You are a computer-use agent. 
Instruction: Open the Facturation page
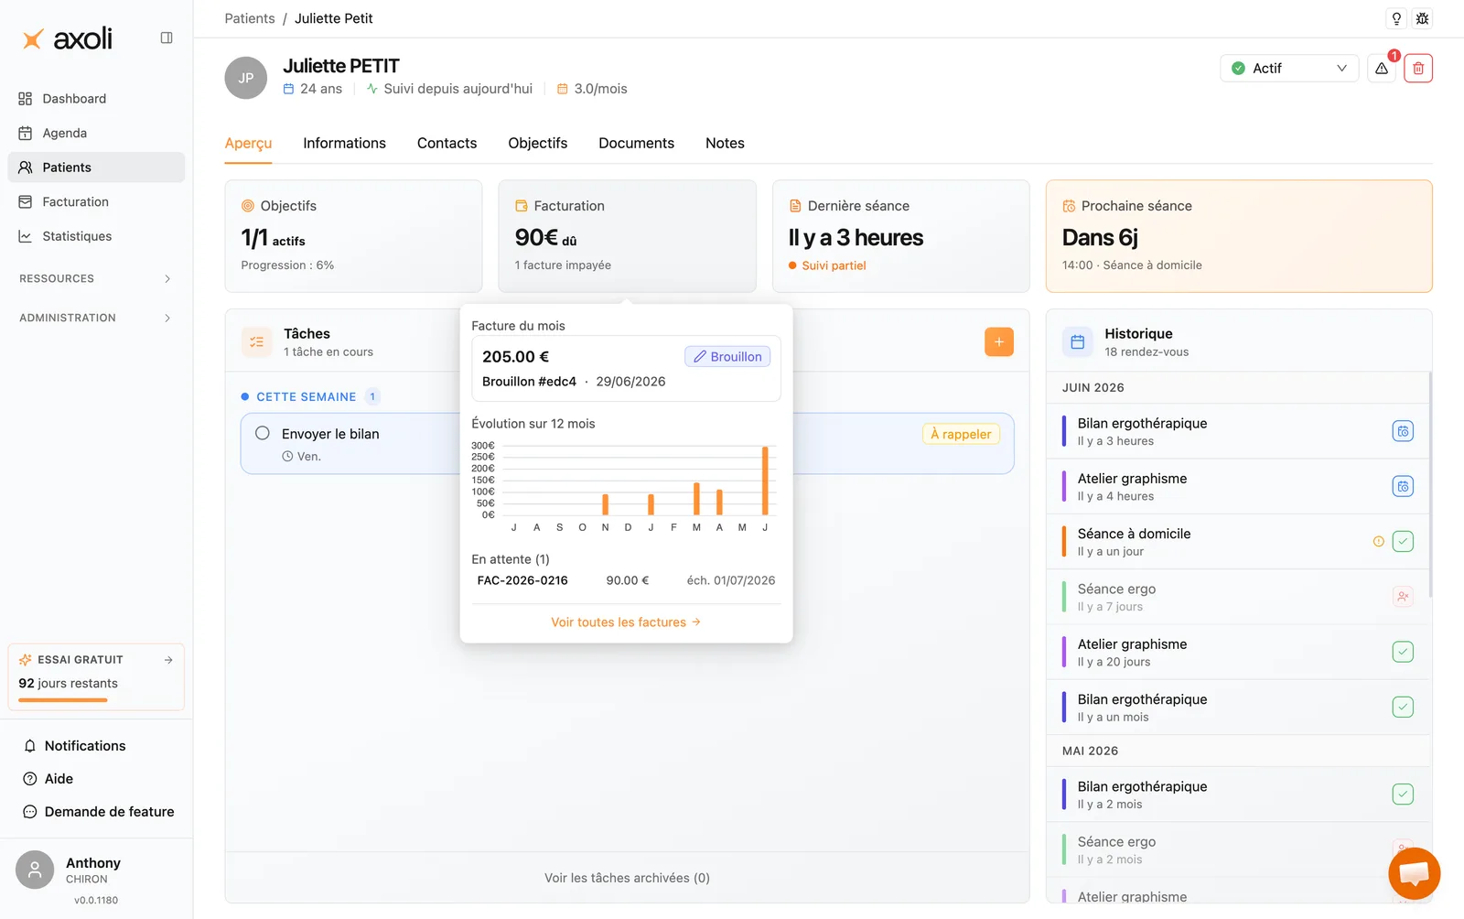tap(96, 201)
